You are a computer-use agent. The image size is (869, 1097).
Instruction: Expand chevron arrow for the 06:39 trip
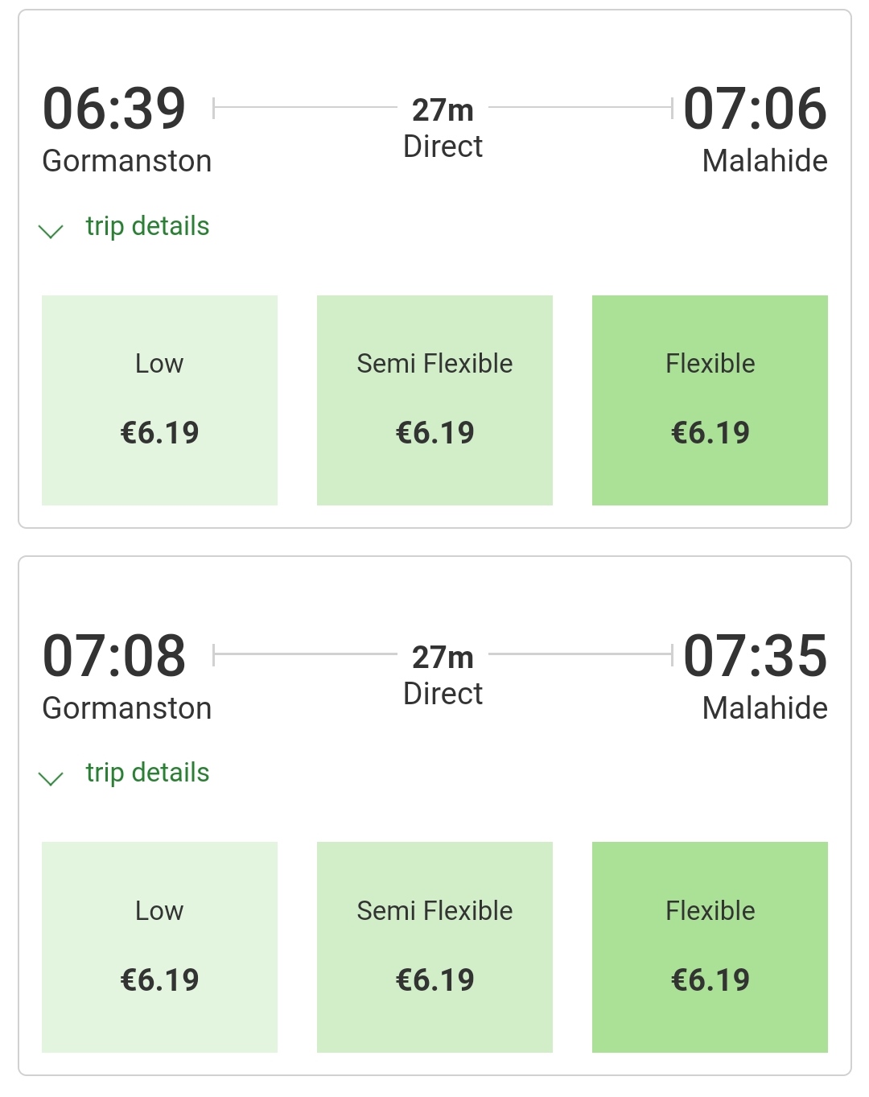pyautogui.click(x=51, y=232)
